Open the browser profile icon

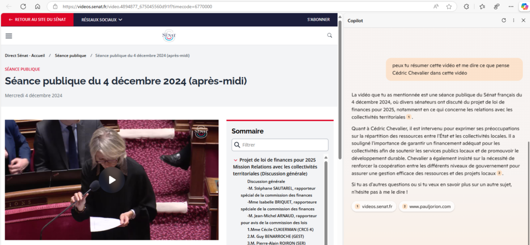click(x=496, y=6)
